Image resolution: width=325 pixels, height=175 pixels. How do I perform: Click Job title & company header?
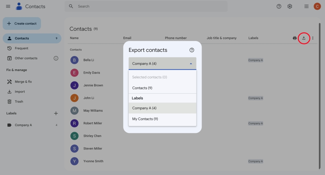(x=221, y=38)
